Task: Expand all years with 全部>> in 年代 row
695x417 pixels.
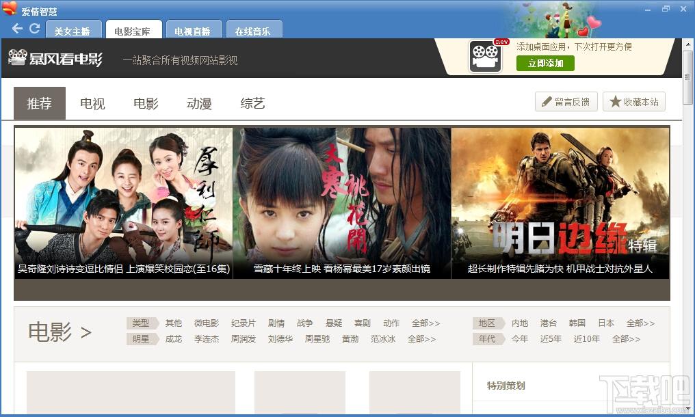Action: click(x=627, y=339)
